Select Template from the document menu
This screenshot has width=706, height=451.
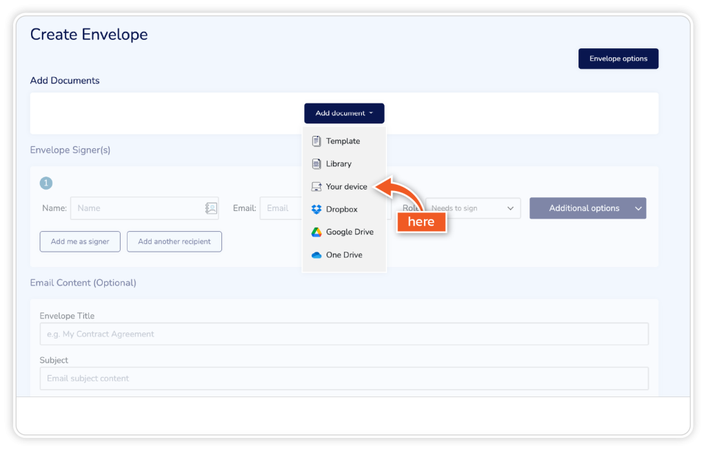pyautogui.click(x=343, y=141)
